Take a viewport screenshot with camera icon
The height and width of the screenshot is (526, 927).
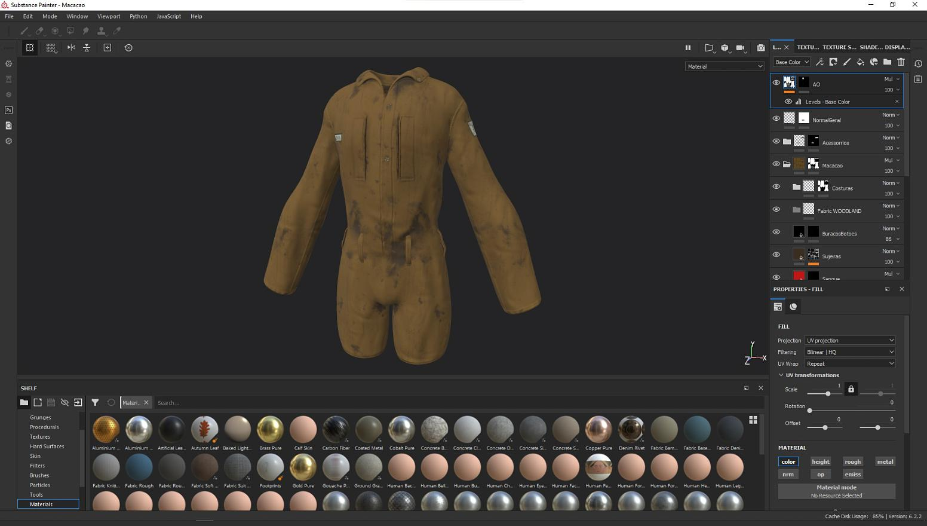pos(760,48)
